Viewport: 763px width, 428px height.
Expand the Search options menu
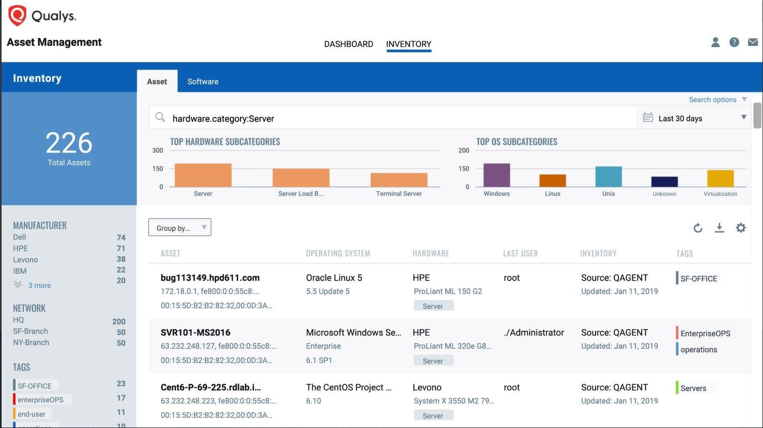[x=718, y=99]
